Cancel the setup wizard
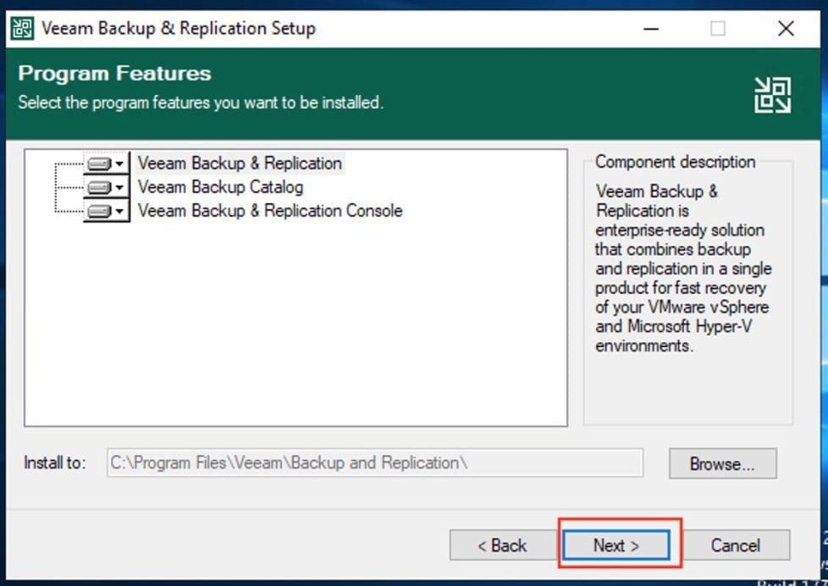This screenshot has width=828, height=586. [735, 545]
